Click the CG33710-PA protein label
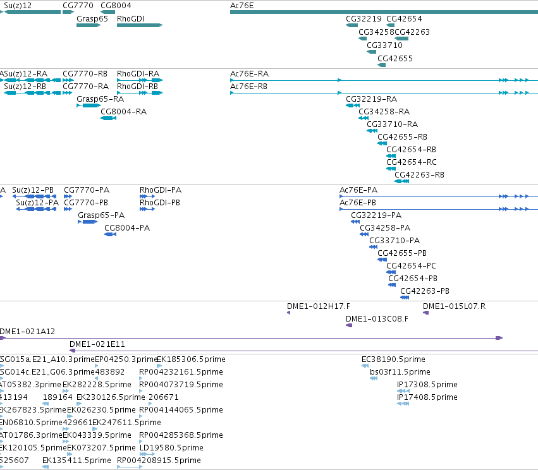The width and height of the screenshot is (538, 470). pos(394,241)
